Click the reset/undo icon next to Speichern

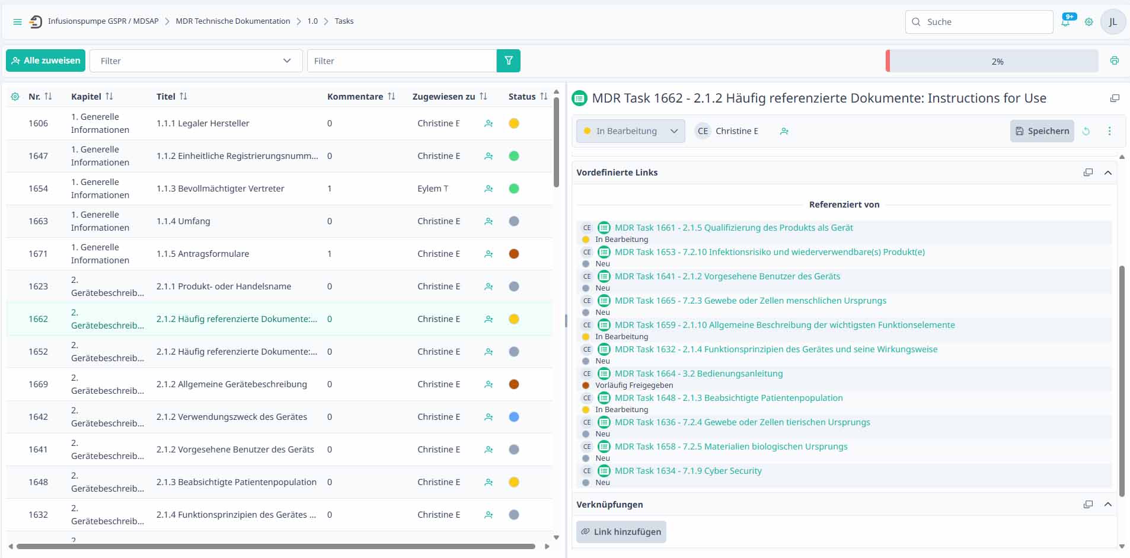[1086, 131]
